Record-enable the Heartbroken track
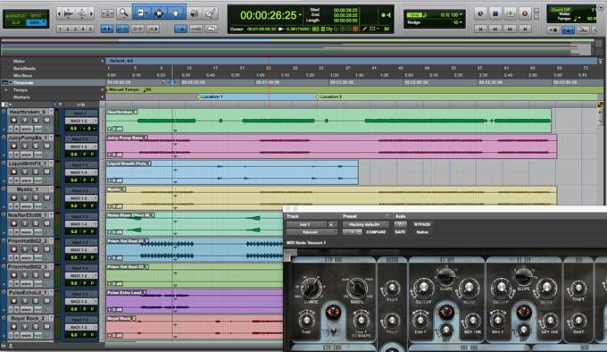The image size is (607, 352). point(13,120)
